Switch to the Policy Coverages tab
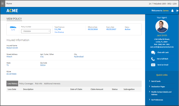 tap(26, 84)
